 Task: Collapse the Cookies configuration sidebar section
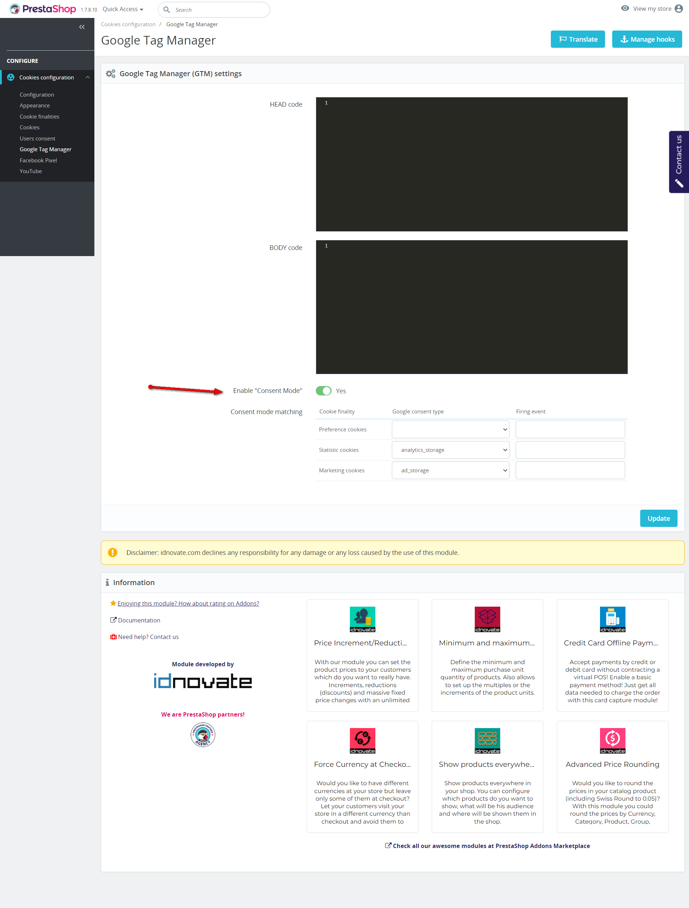pos(88,77)
